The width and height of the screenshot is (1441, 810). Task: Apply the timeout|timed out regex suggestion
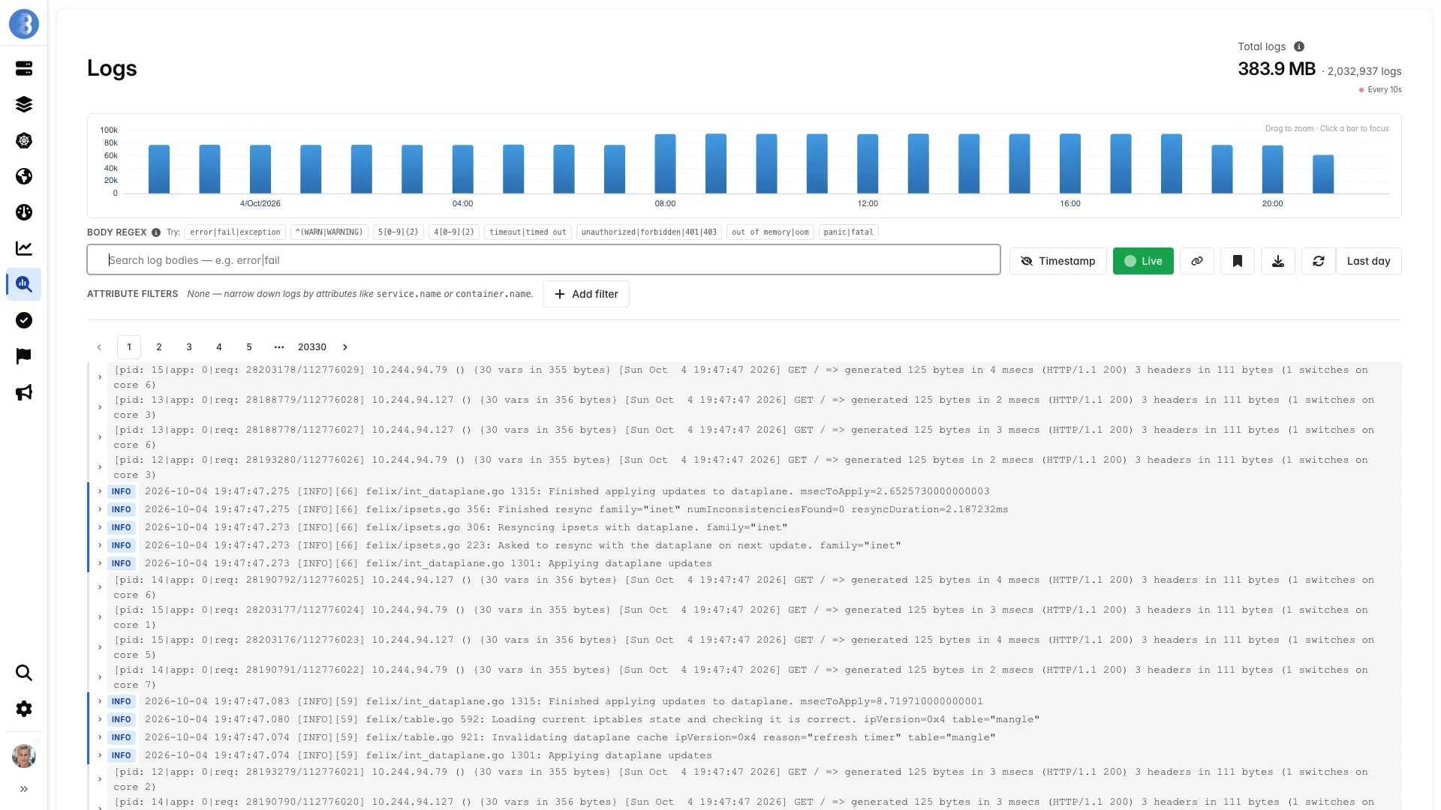[528, 232]
